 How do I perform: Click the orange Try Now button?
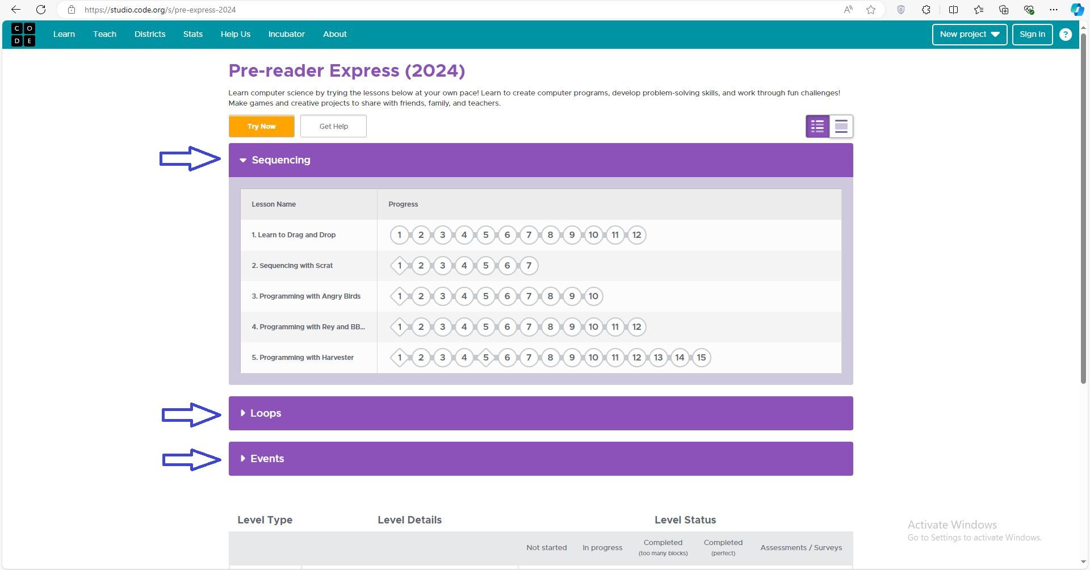point(261,126)
